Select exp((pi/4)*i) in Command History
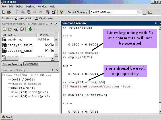The width and height of the screenshot is (161, 120). [23, 88]
